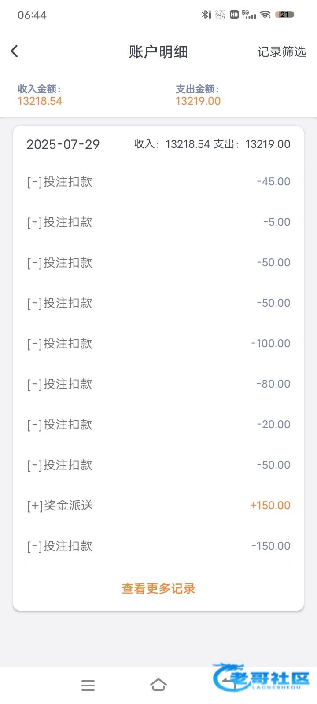Image resolution: width=317 pixels, height=704 pixels.
Task: Open the 投注扣款 -45.00 entry
Action: tap(158, 182)
